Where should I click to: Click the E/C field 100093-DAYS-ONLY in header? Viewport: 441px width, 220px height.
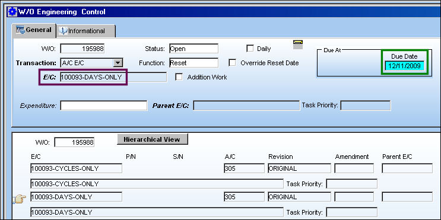point(113,77)
